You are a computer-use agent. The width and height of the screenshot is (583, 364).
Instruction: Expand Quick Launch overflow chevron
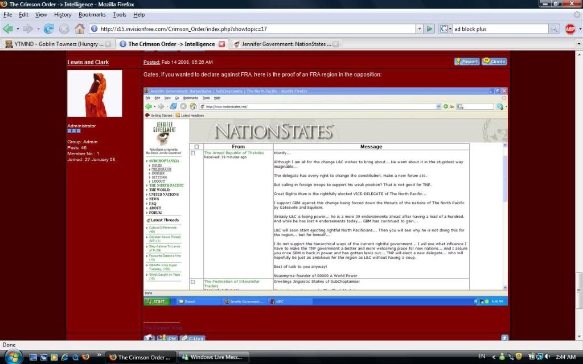tap(99, 355)
